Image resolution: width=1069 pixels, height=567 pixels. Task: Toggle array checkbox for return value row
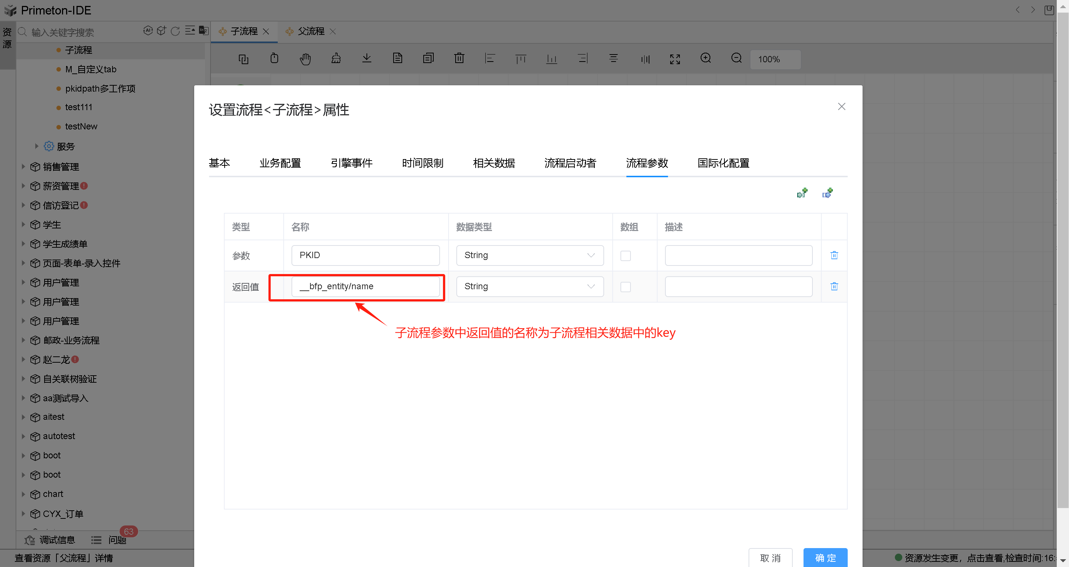click(x=625, y=286)
